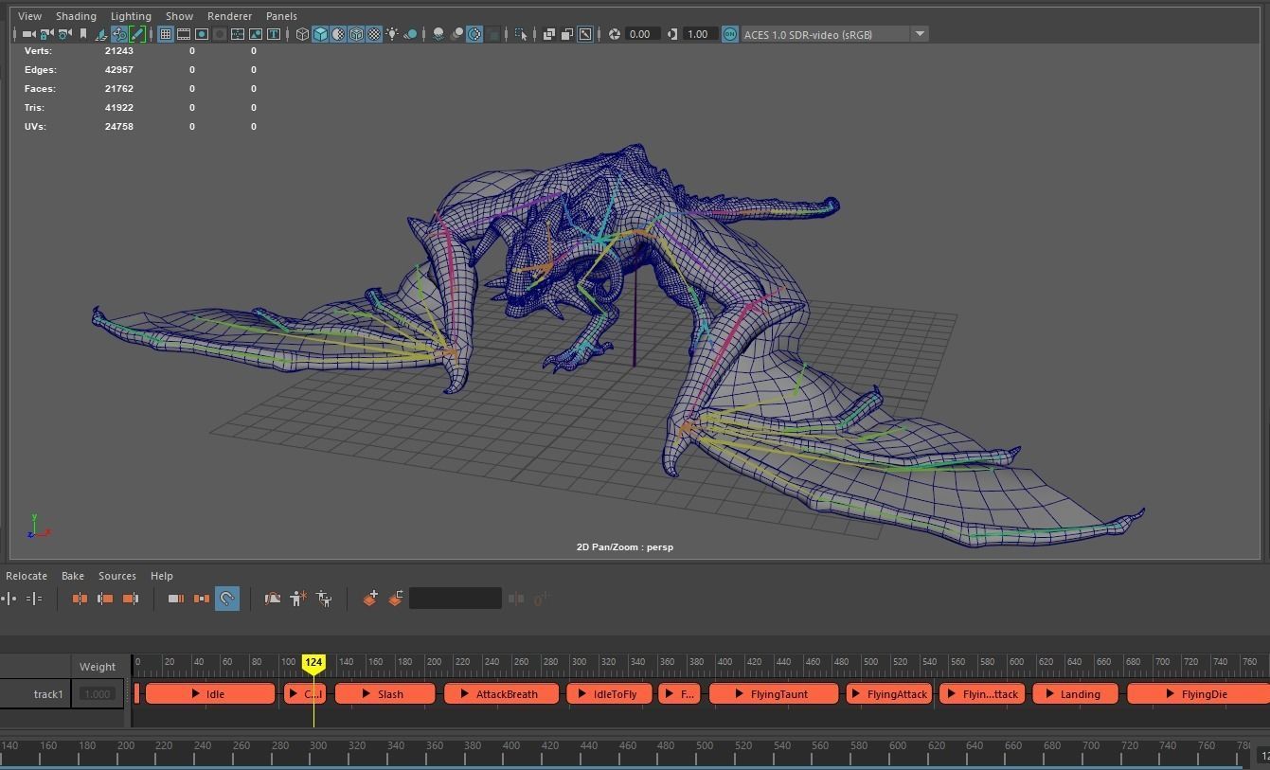The width and height of the screenshot is (1270, 770).
Task: Click the Exposure value field 0.00
Action: 641,34
